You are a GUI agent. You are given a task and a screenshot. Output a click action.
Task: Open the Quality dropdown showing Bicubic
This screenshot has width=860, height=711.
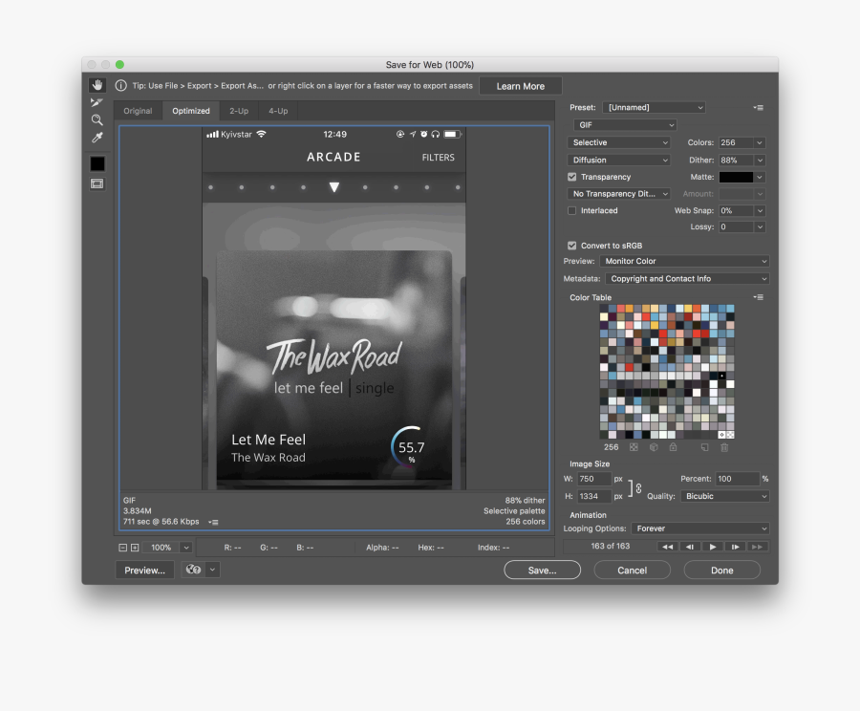[724, 496]
